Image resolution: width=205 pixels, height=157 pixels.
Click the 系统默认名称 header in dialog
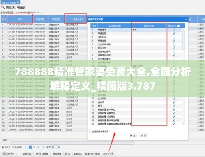click(115, 26)
